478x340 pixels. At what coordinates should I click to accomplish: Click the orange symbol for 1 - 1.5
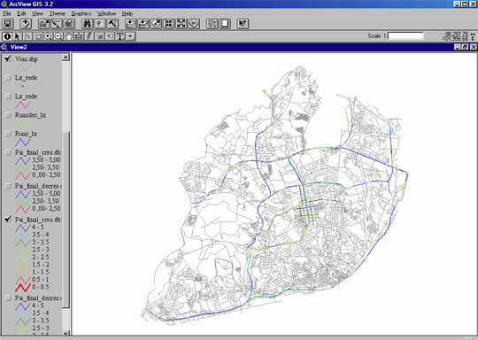pyautogui.click(x=23, y=273)
